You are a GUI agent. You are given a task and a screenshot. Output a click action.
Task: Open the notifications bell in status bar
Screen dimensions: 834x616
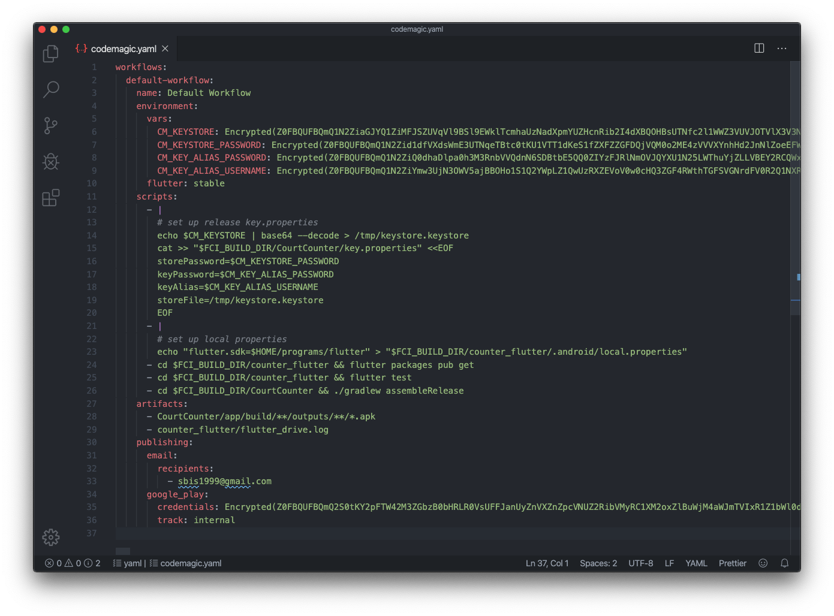(x=784, y=563)
